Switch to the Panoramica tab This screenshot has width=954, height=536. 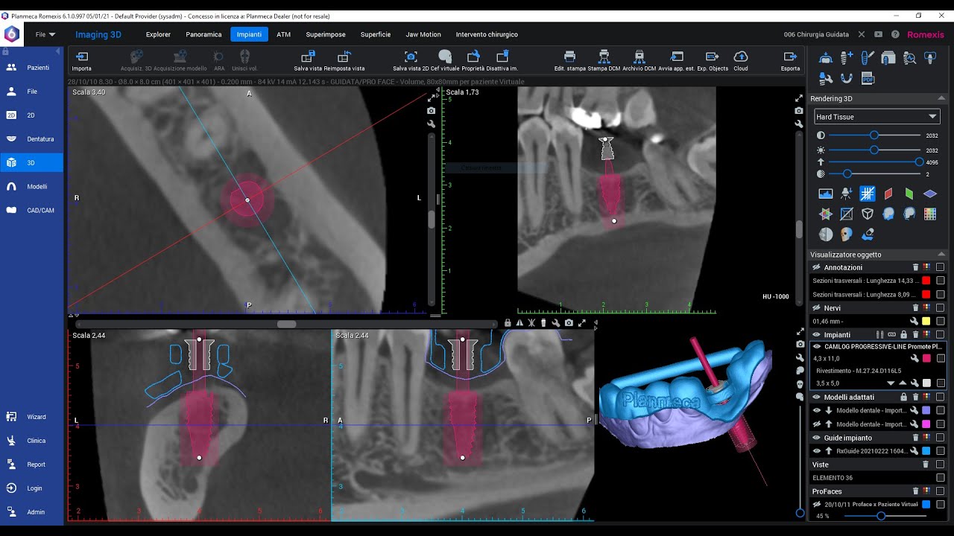(x=203, y=34)
